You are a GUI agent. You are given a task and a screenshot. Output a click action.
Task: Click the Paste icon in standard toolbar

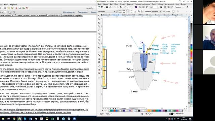[x=121, y=7]
